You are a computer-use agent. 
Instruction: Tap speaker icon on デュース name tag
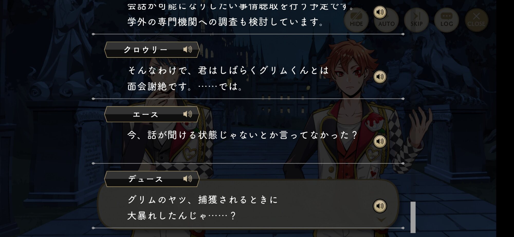tap(188, 179)
